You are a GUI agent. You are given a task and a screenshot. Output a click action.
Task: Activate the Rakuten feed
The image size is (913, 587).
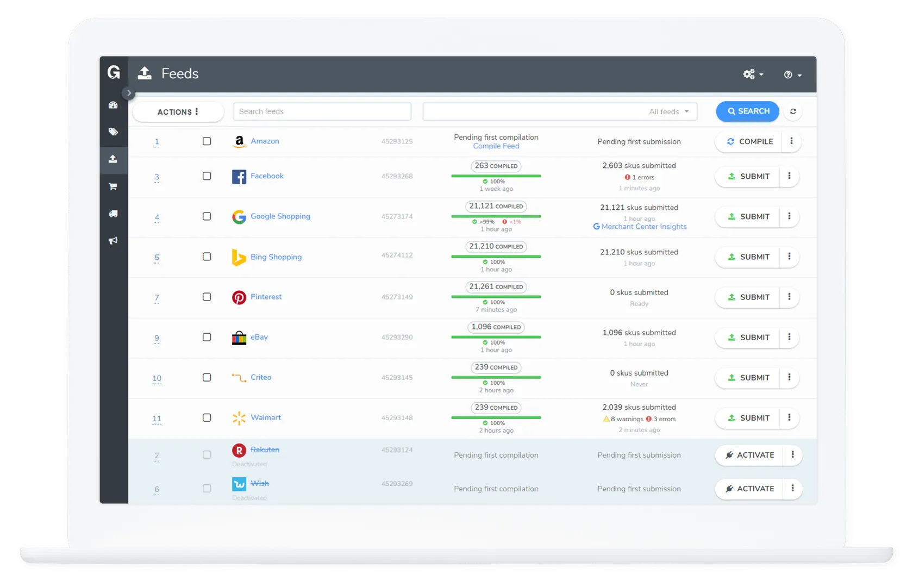click(750, 455)
